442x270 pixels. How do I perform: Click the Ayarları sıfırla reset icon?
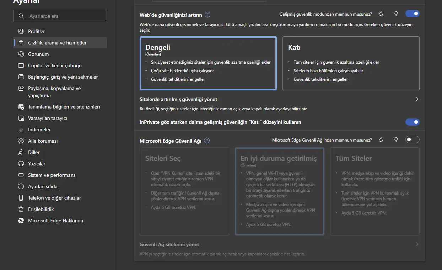click(x=21, y=186)
